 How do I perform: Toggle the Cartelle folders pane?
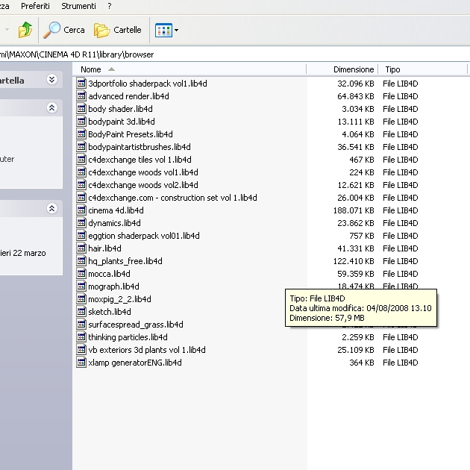(118, 30)
